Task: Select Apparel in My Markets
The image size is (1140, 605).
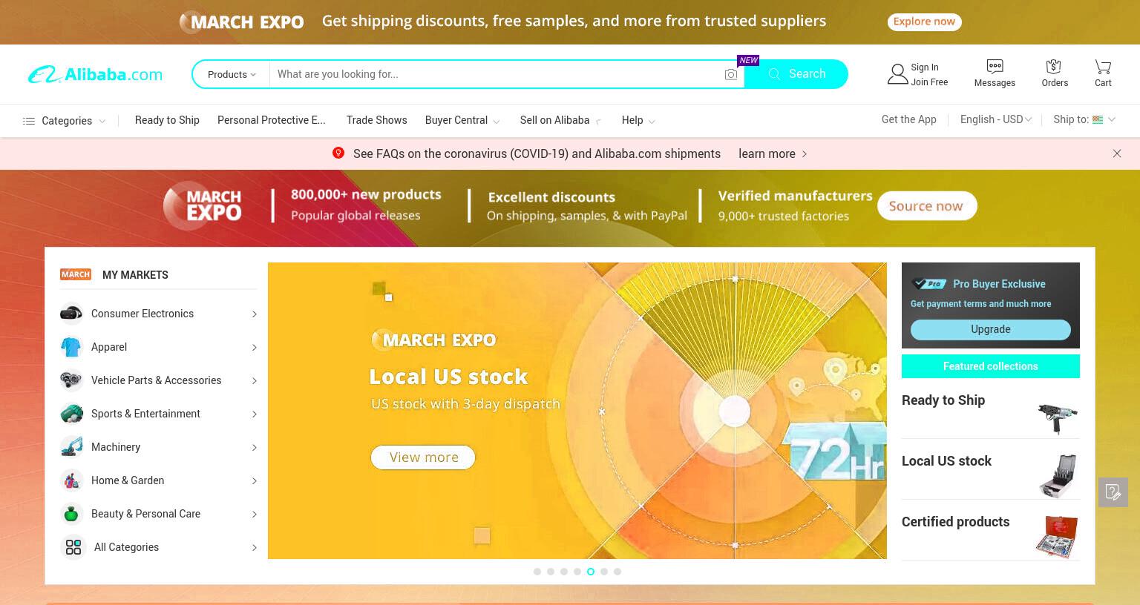Action: click(x=109, y=347)
